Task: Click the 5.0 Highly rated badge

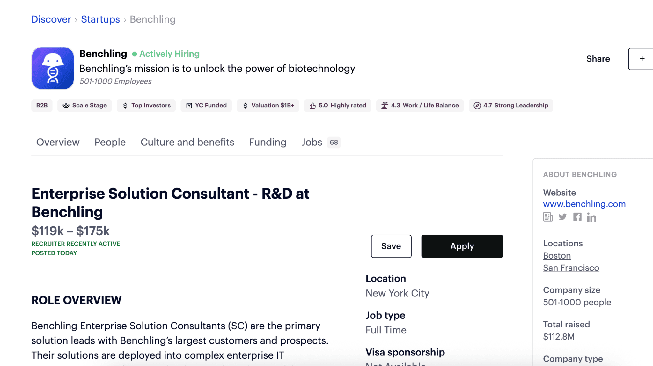Action: click(338, 106)
